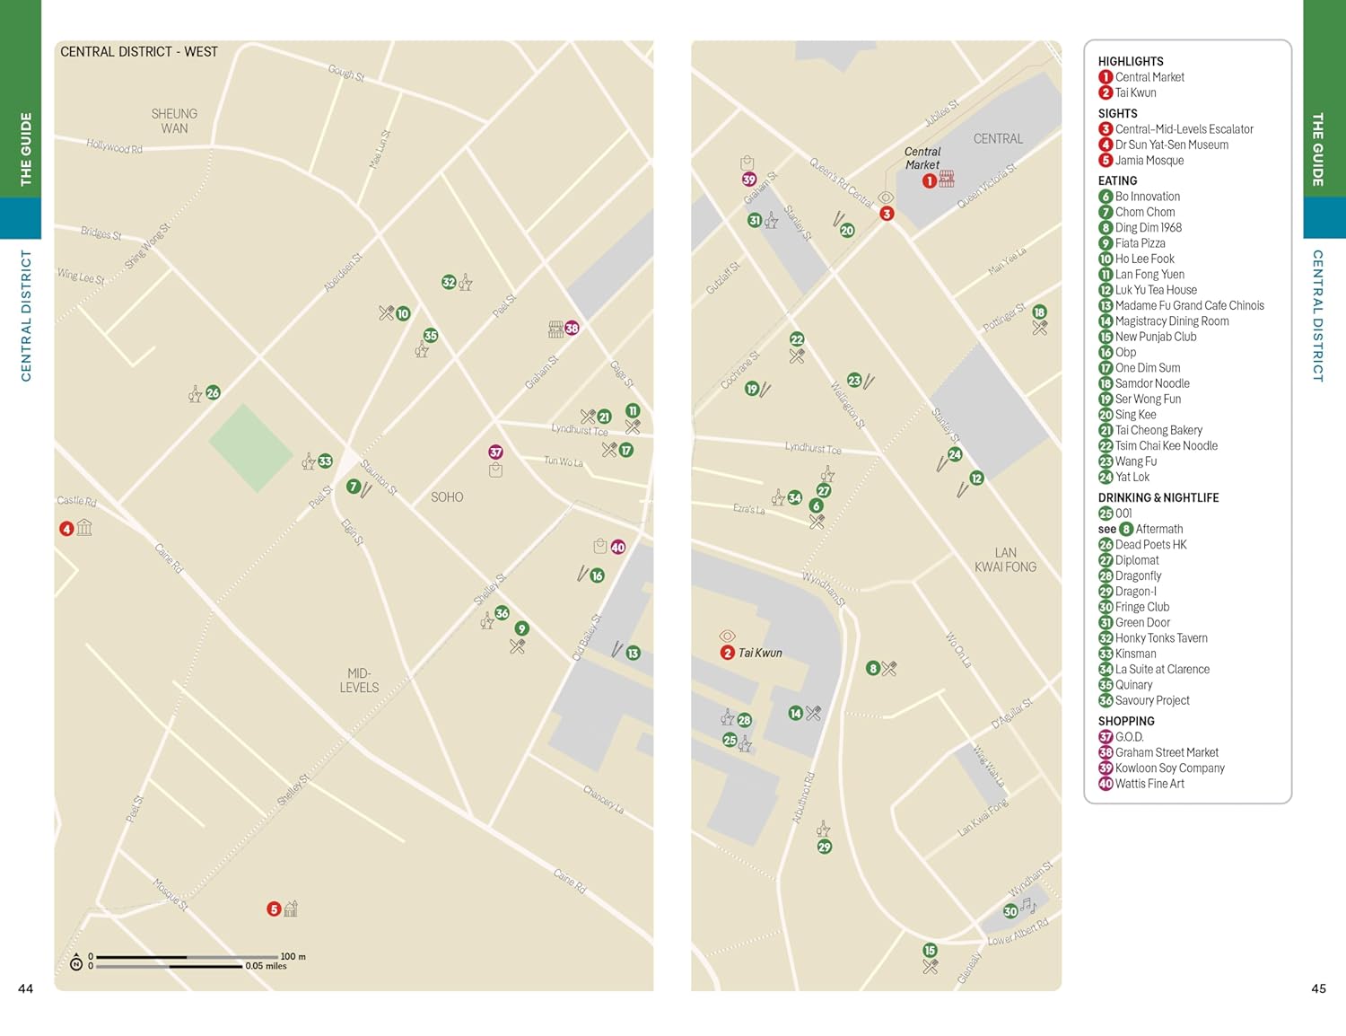The height and width of the screenshot is (1036, 1346).
Task: Select the Dr Sun Yat-Sen Museum marker 4
Action: click(66, 529)
